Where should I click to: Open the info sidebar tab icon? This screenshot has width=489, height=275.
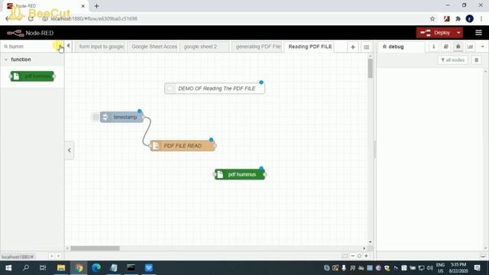pyautogui.click(x=433, y=47)
